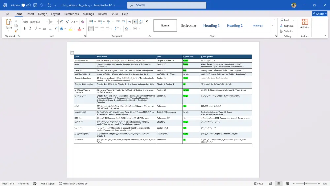Switch to the Layout tab
The height and width of the screenshot is (186, 330).
pyautogui.click(x=55, y=14)
